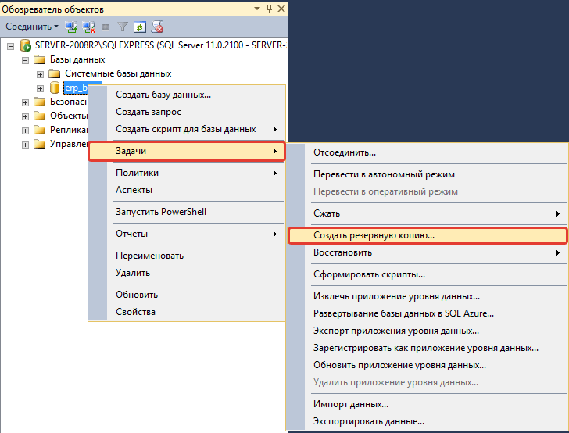Open Свойства from the context menu
The image size is (569, 433).
135,312
